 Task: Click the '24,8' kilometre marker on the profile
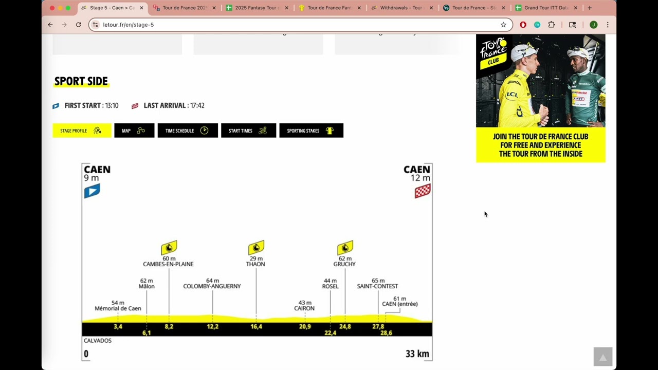coord(345,326)
